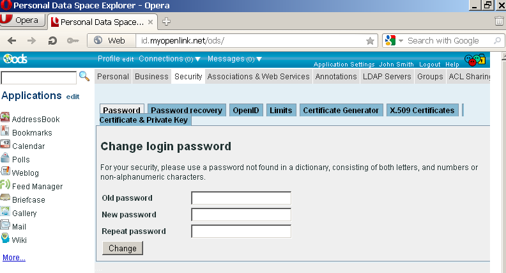Click the Logout link in header
Screen dimensions: 506x273
click(429, 65)
